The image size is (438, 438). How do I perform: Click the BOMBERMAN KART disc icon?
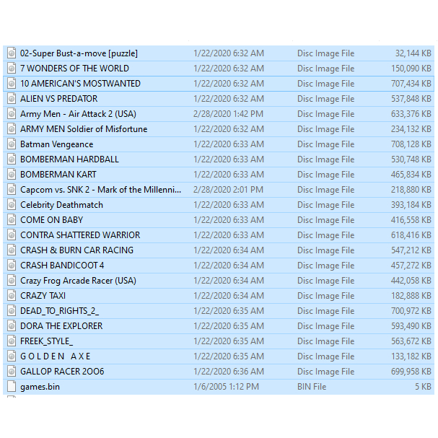12,175
